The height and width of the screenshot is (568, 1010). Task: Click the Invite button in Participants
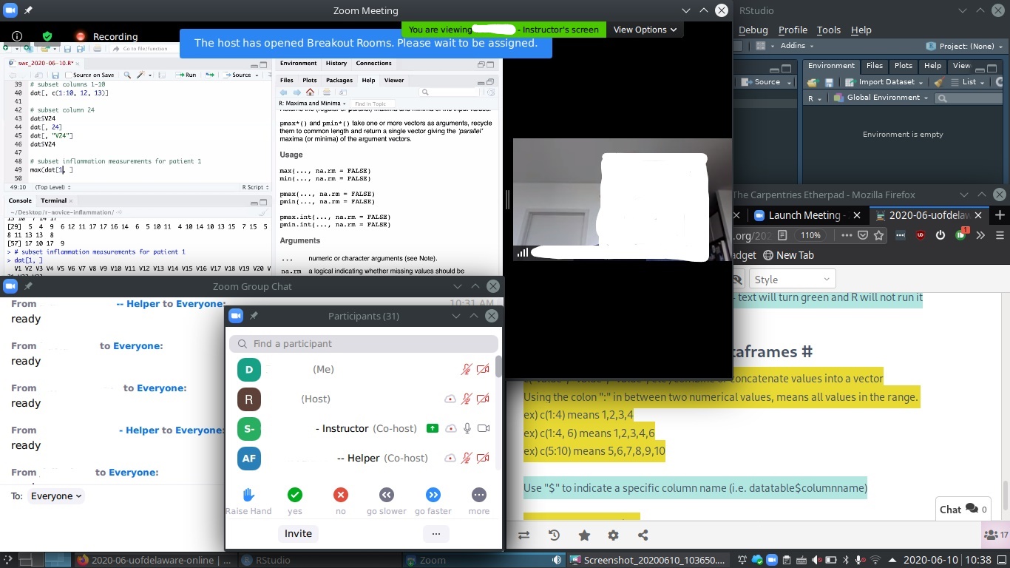pyautogui.click(x=297, y=533)
